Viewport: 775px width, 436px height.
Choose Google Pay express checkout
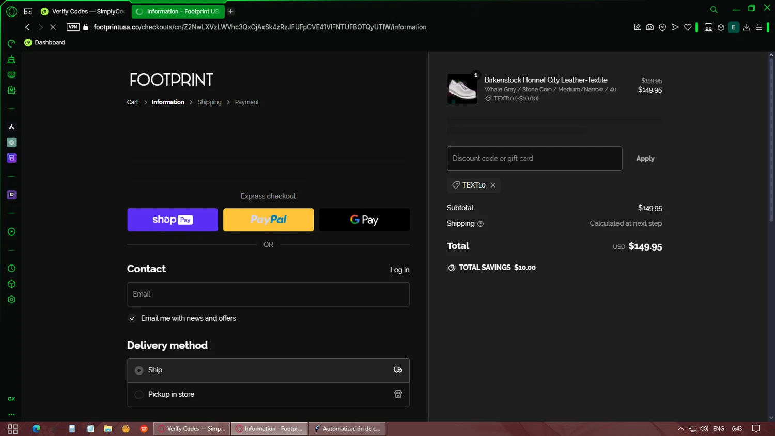click(364, 220)
